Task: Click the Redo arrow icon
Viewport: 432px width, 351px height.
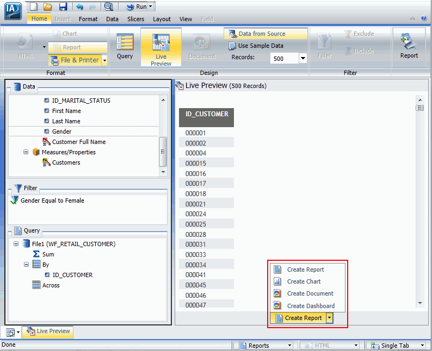Action: [93, 7]
